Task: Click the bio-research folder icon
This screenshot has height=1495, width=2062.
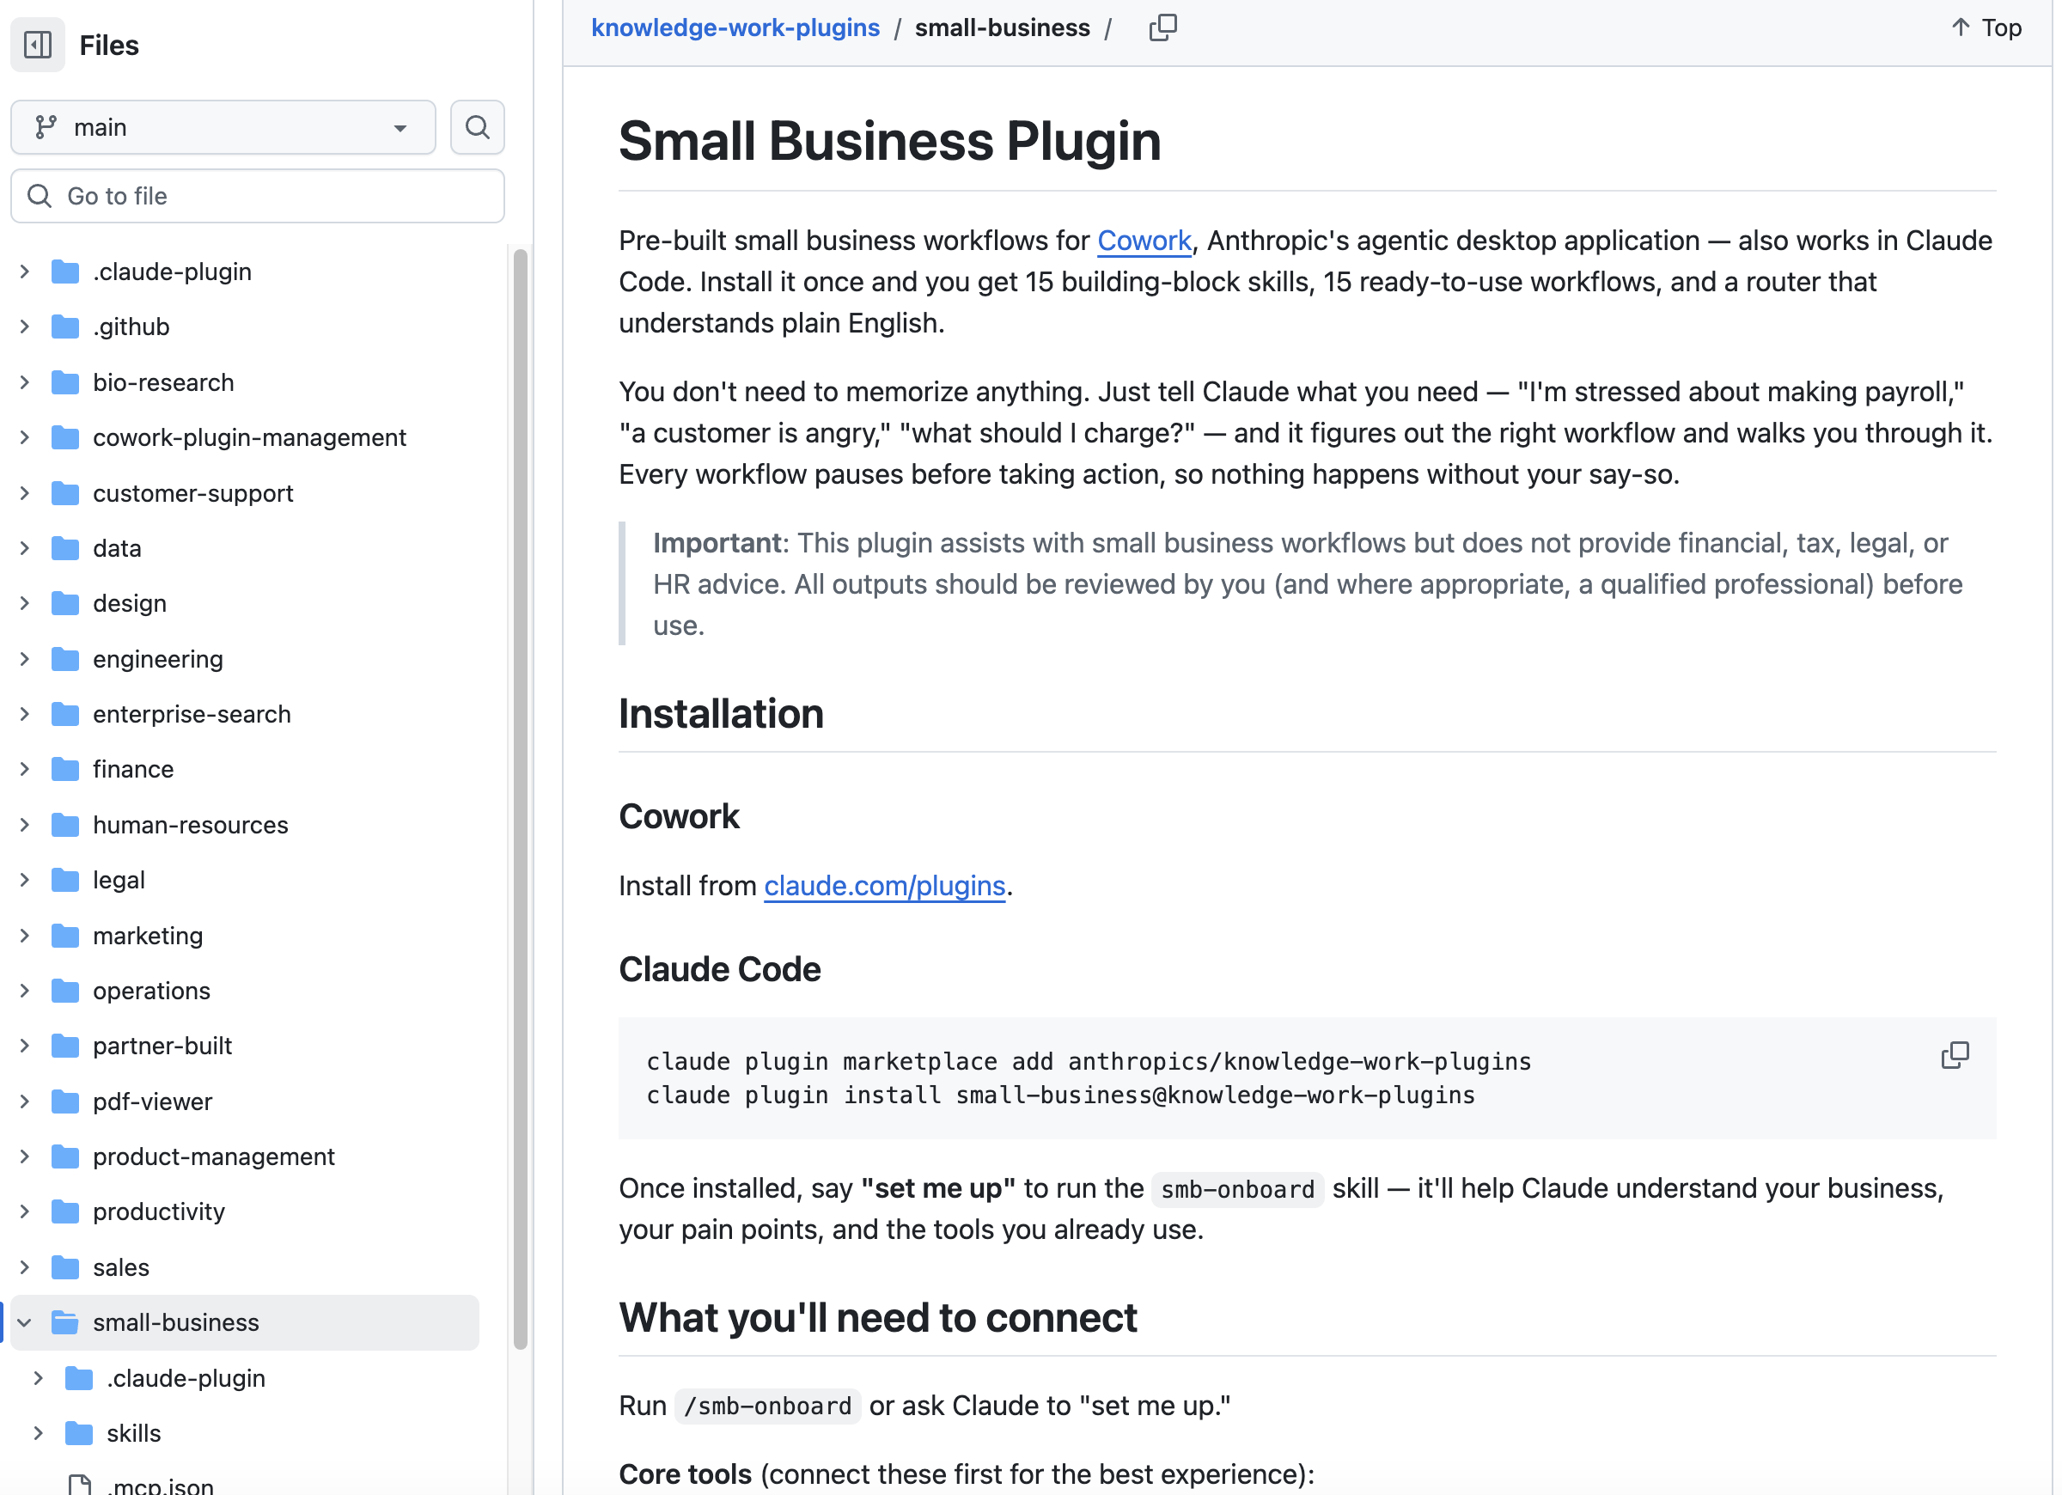Action: tap(65, 383)
